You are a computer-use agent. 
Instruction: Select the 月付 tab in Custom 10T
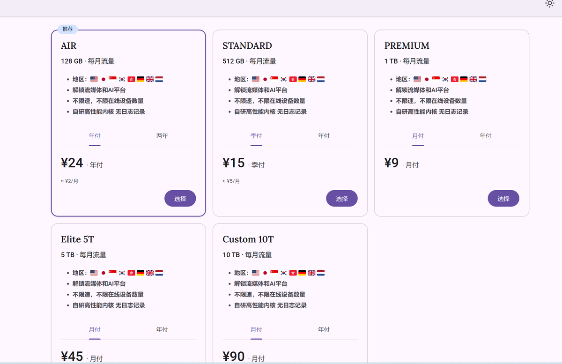[x=256, y=329]
